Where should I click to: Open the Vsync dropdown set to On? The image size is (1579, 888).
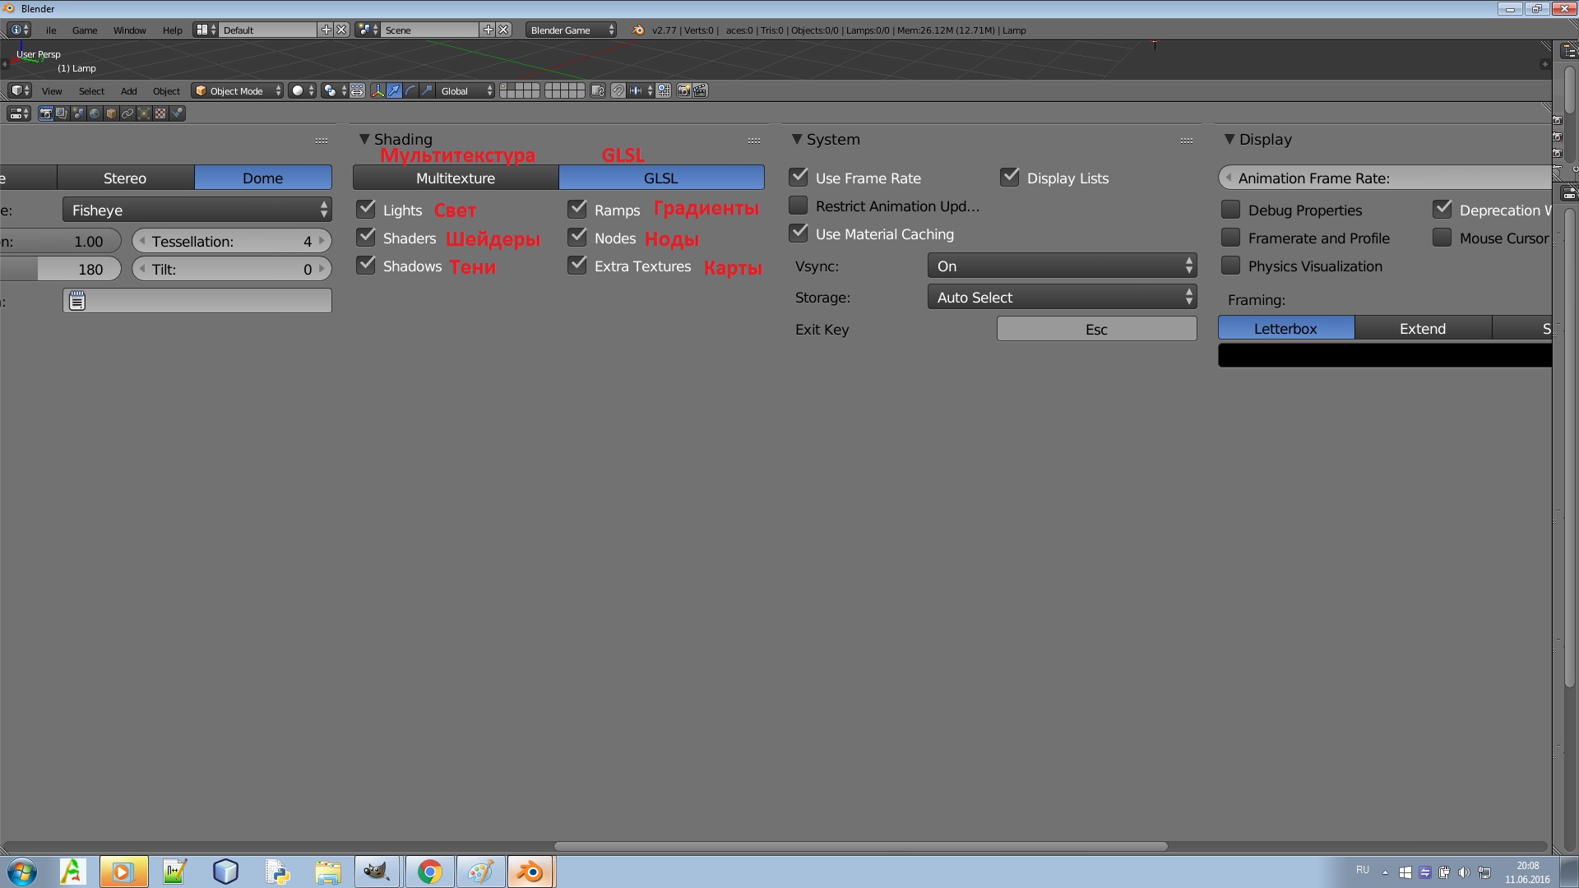pos(1062,266)
